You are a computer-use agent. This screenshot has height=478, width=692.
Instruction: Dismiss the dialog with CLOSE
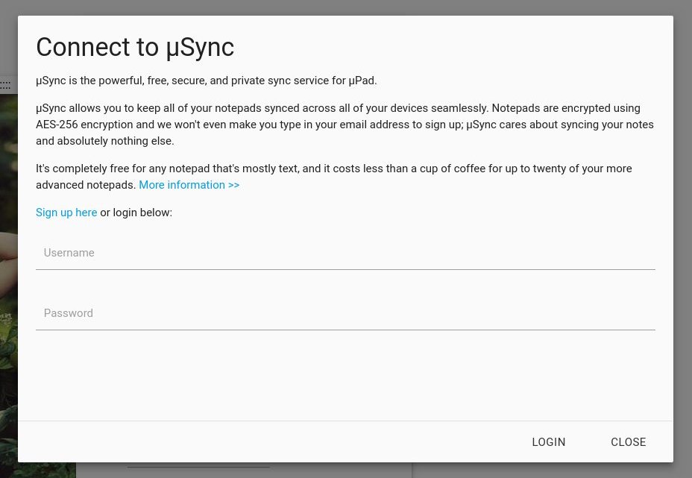[629, 441]
